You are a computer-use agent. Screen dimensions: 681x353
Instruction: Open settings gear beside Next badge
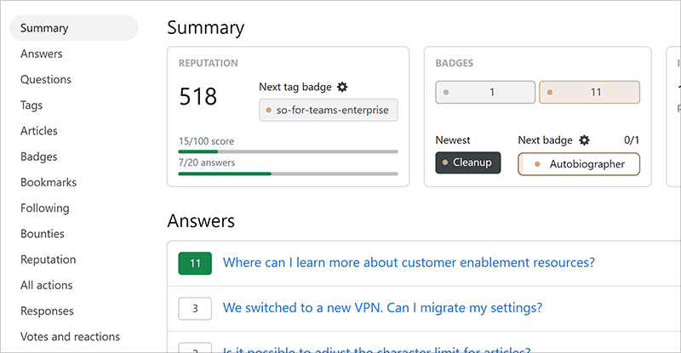(584, 139)
